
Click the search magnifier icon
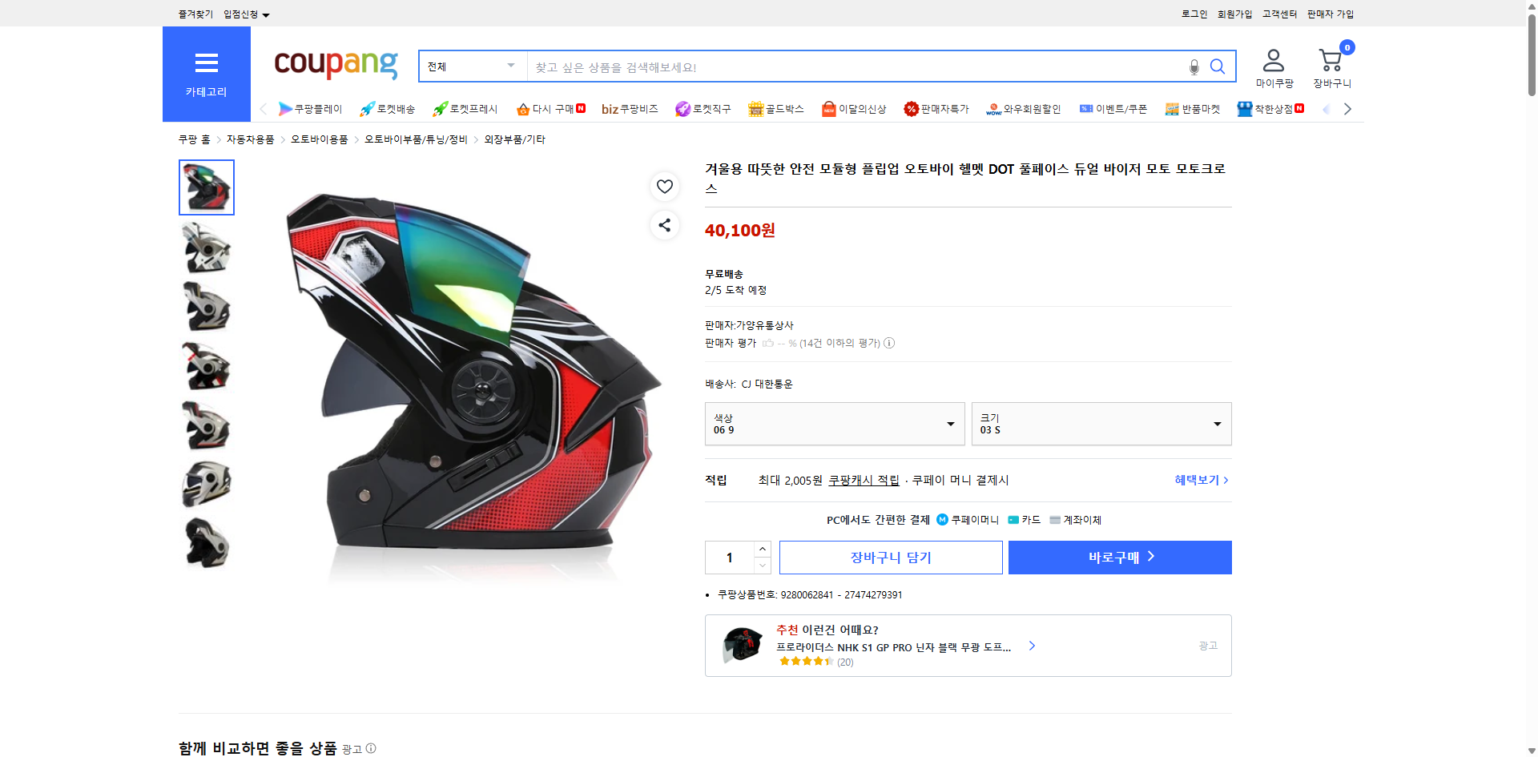[1217, 66]
